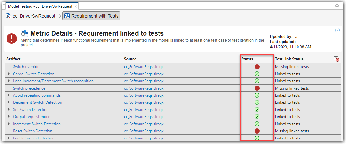The image size is (346, 144).
Task: Open the Set Switch Detection link
Action: point(31,110)
